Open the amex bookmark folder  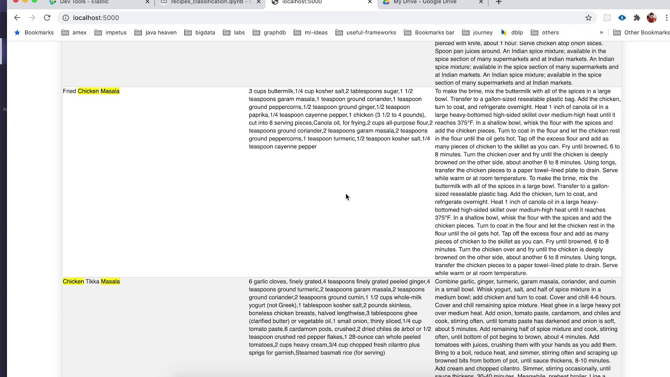click(74, 32)
